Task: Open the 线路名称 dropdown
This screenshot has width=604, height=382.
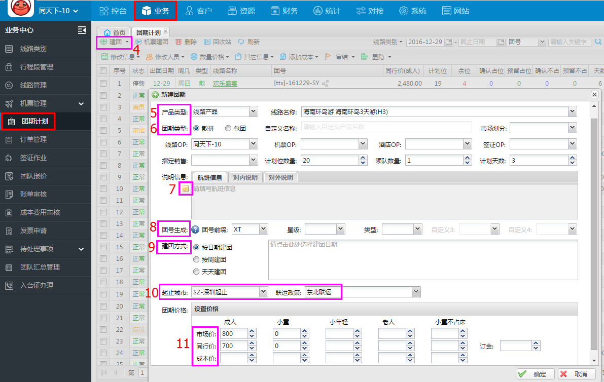Action: point(573,111)
